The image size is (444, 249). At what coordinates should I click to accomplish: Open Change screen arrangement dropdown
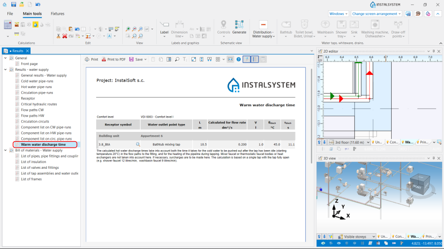[376, 14]
